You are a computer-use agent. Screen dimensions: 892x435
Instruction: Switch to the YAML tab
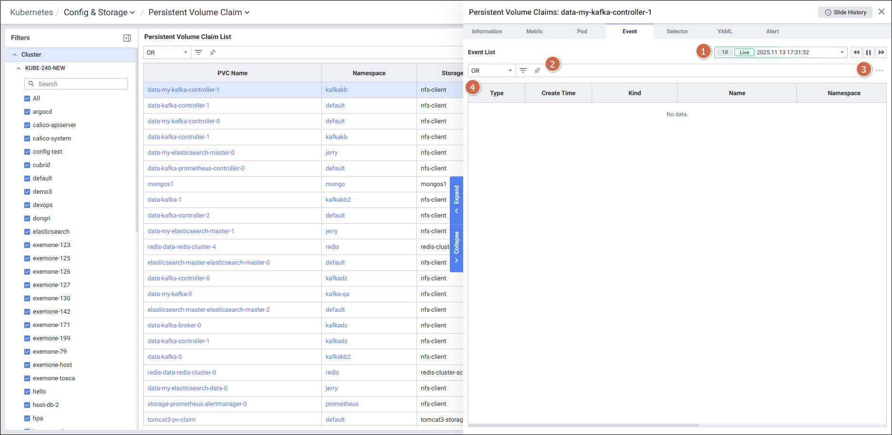click(724, 31)
